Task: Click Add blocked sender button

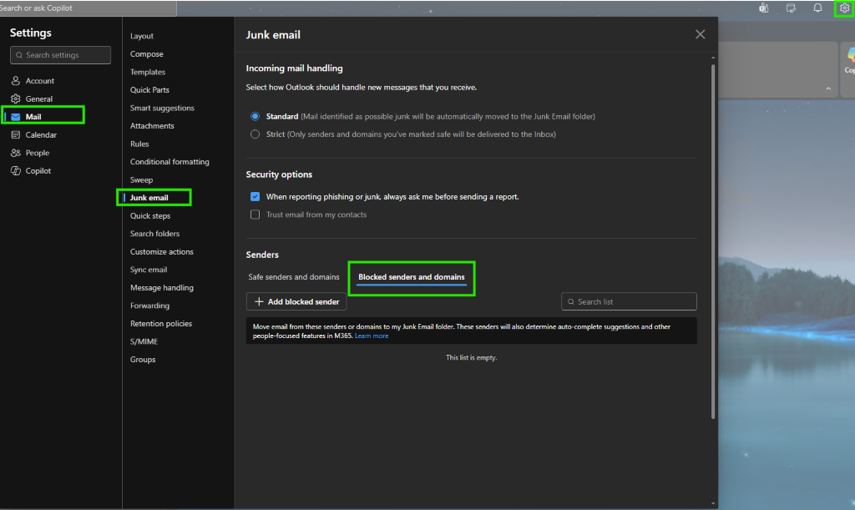Action: coord(296,301)
